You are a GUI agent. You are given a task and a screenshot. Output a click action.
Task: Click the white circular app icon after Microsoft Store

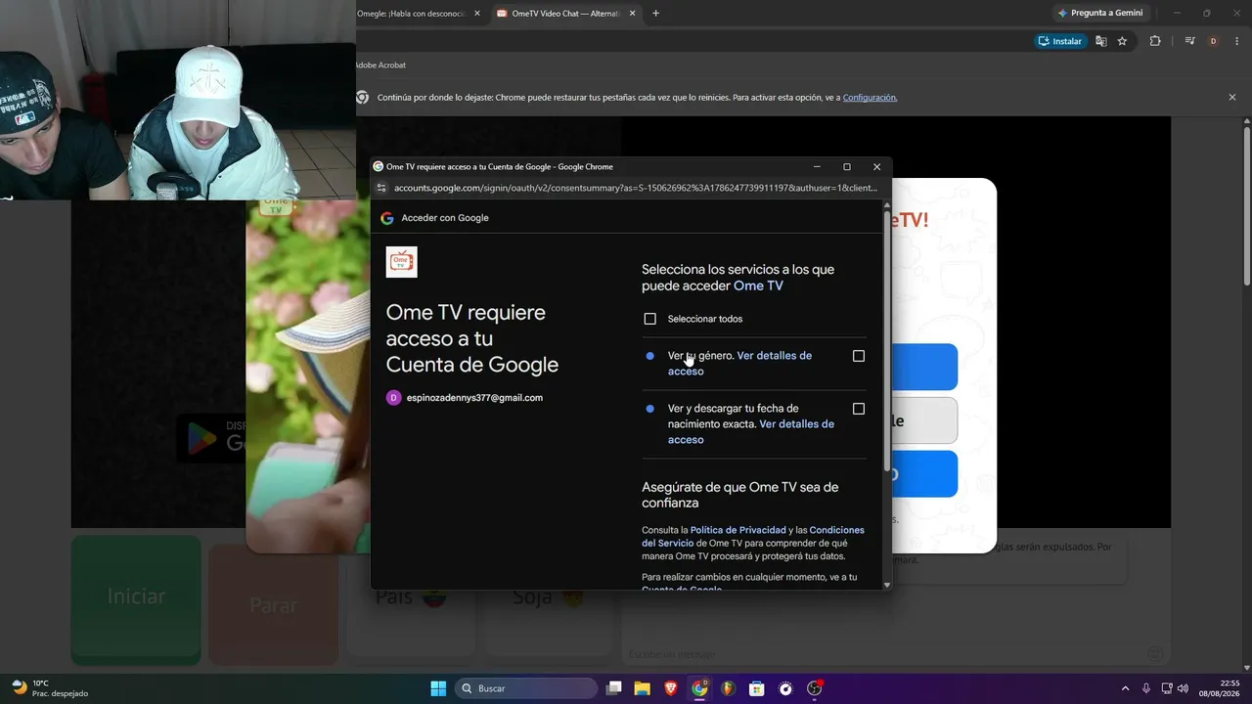pyautogui.click(x=785, y=688)
